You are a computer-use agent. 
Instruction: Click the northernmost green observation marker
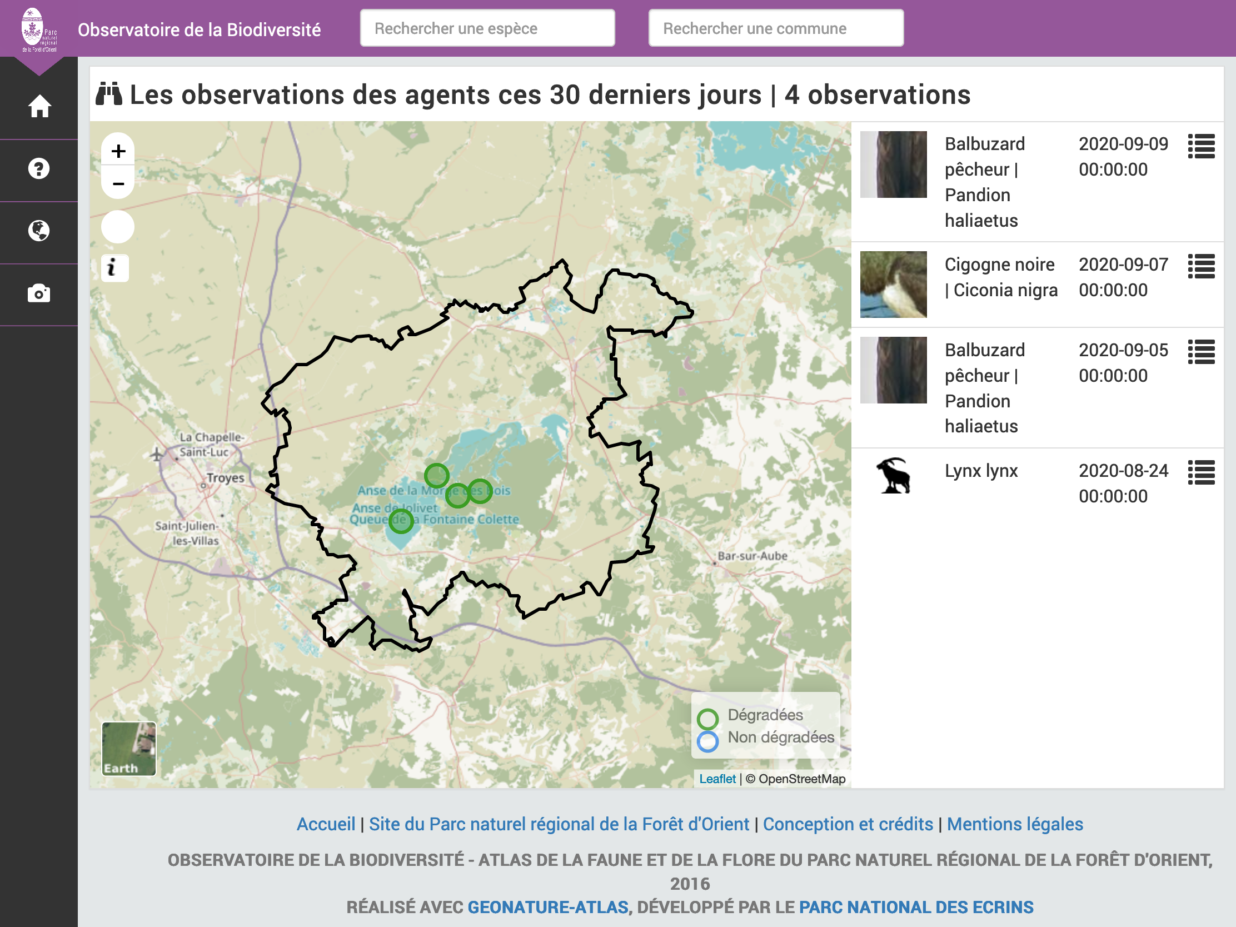click(x=436, y=476)
